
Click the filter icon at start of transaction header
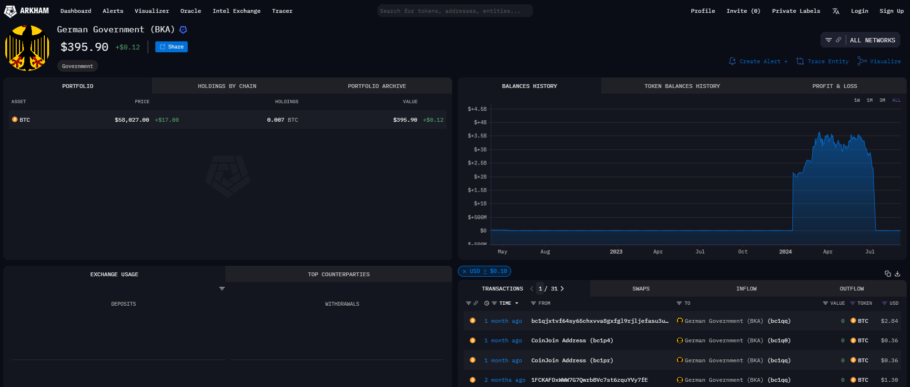[468, 303]
